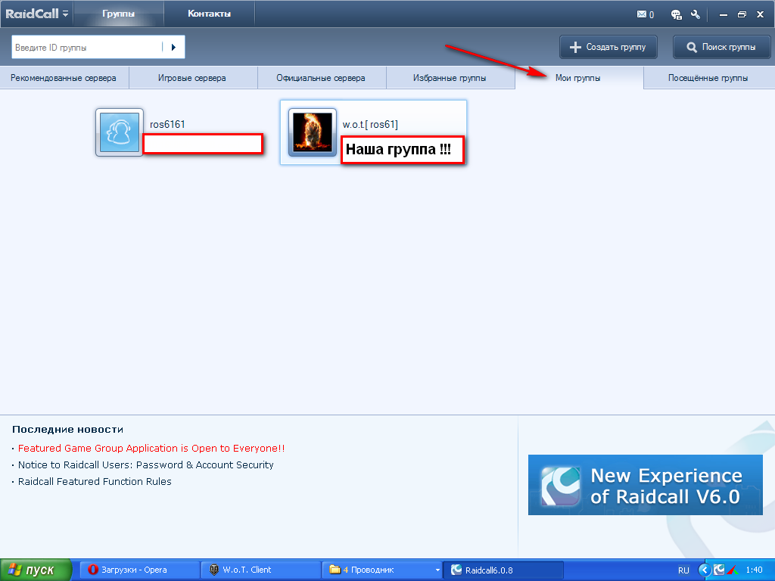Screen dimensions: 775x581
Task: Select the Мои группы tab
Action: (578, 78)
